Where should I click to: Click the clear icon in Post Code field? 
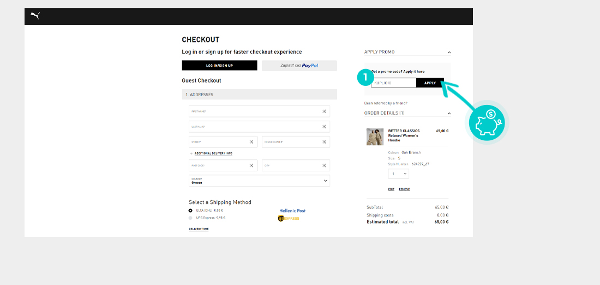point(251,165)
